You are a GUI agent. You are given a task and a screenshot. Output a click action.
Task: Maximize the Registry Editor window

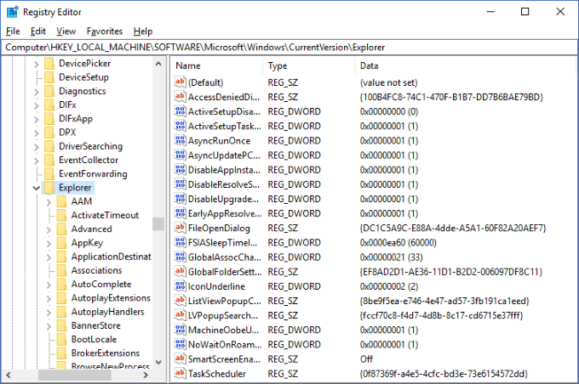pos(525,12)
